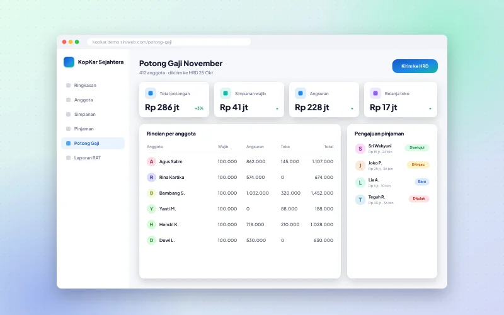Click the Total potongan card icon
This screenshot has height=315, width=504.
(x=151, y=93)
